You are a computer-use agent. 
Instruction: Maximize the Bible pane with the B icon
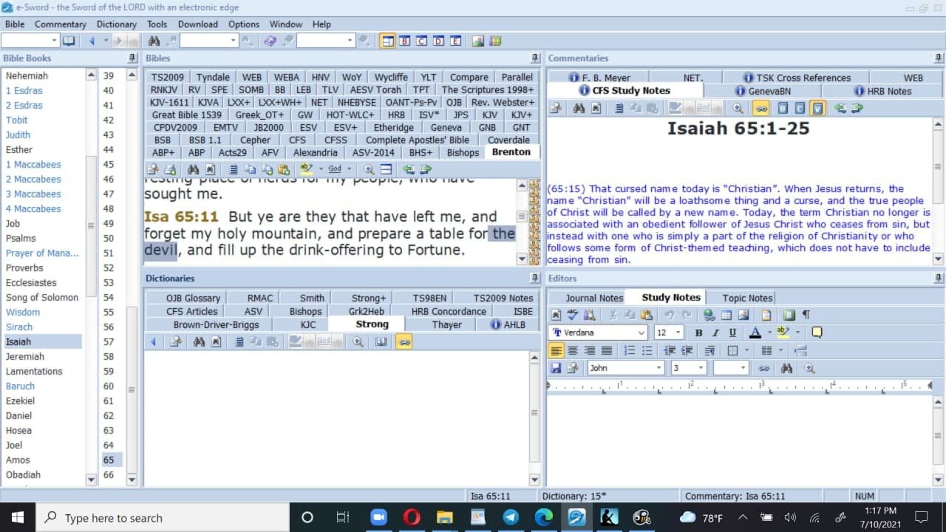pyautogui.click(x=404, y=41)
